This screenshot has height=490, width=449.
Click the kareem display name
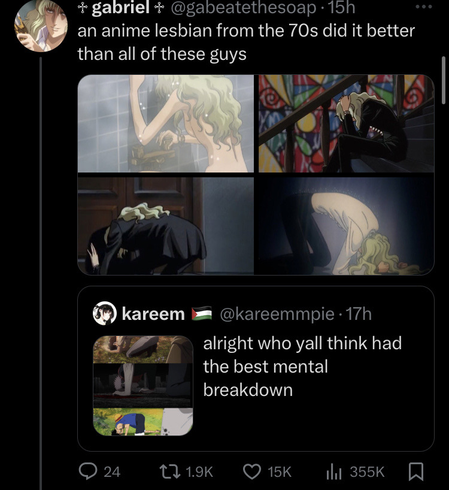pos(153,313)
